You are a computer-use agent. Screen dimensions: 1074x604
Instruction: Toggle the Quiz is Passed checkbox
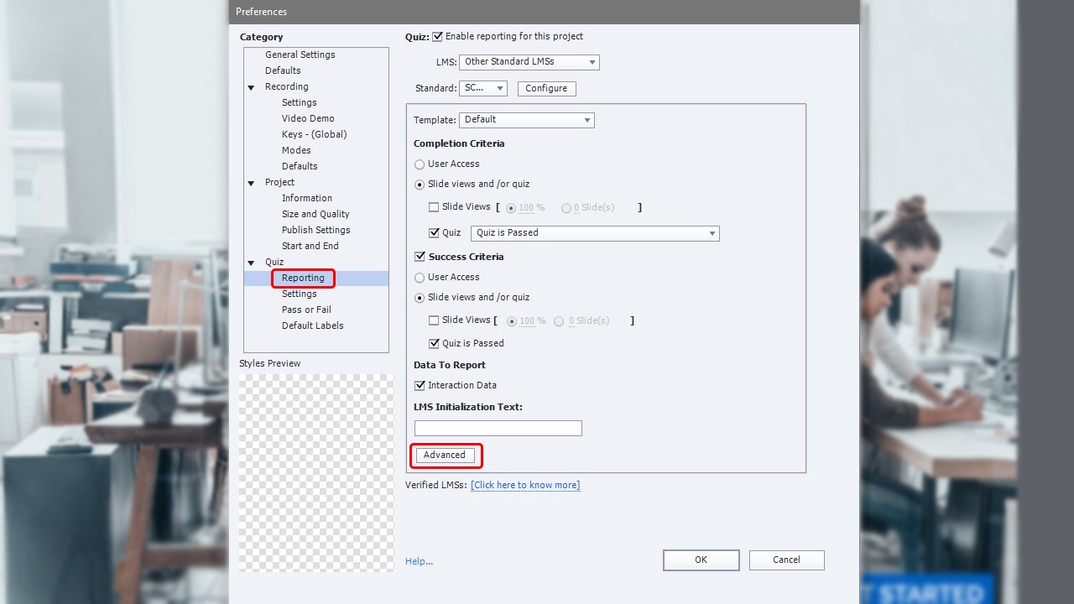tap(434, 343)
